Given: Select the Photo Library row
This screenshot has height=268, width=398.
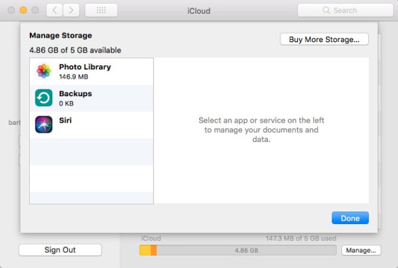Looking at the screenshot, I should click(91, 71).
